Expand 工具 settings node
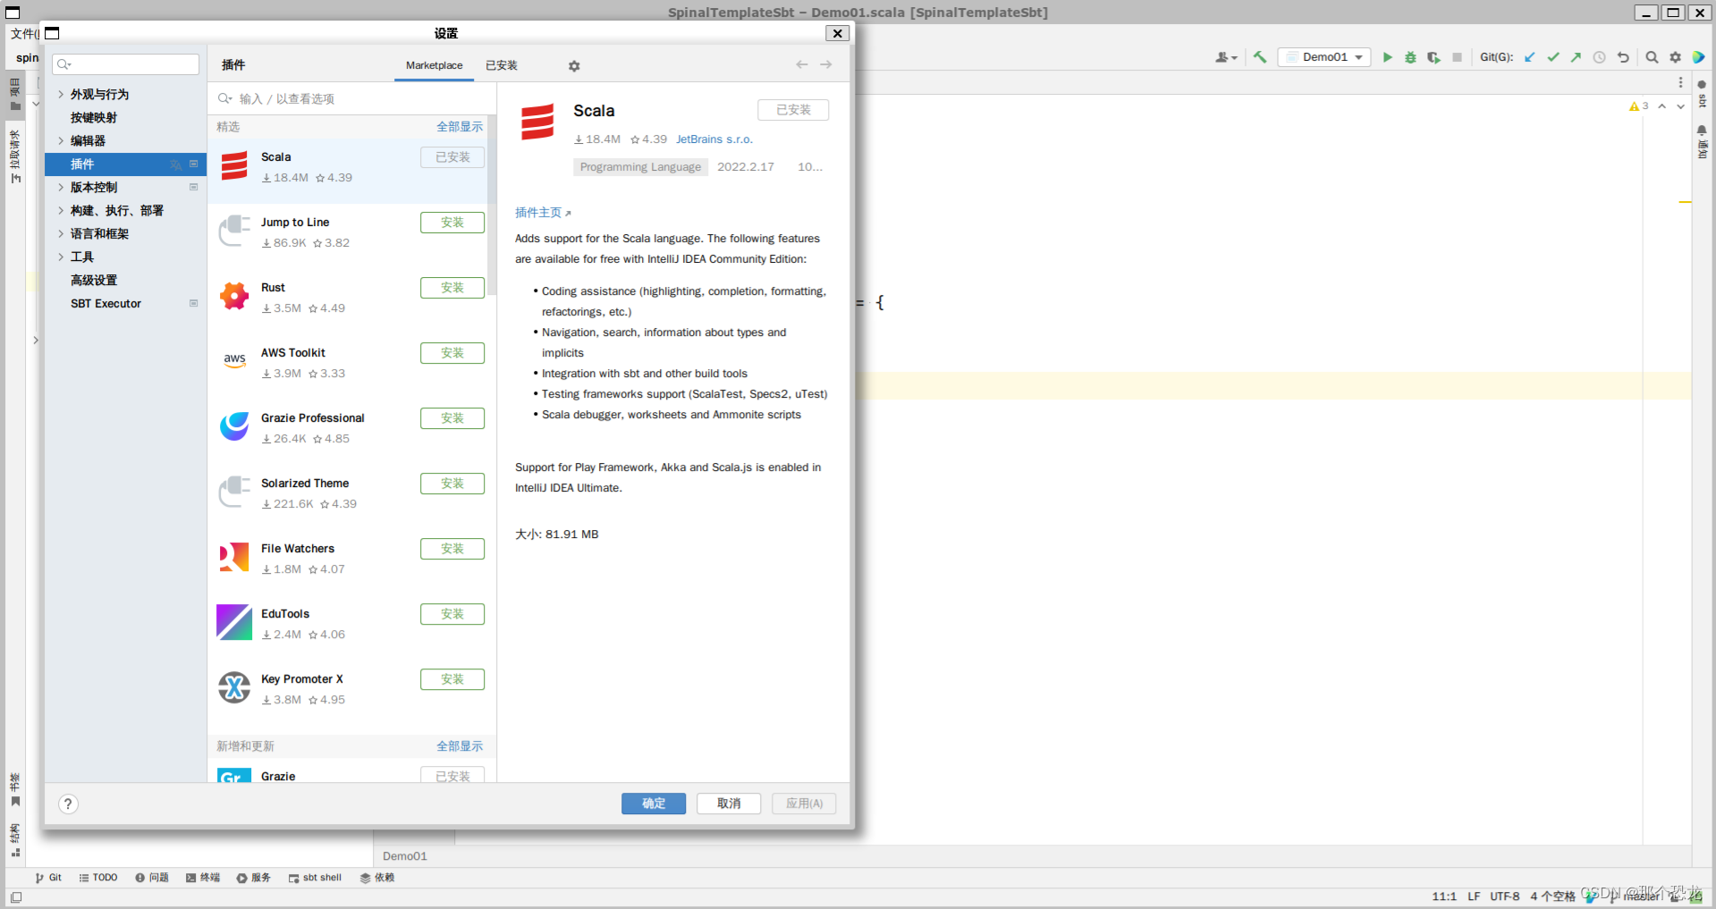The image size is (1716, 909). pyautogui.click(x=61, y=257)
